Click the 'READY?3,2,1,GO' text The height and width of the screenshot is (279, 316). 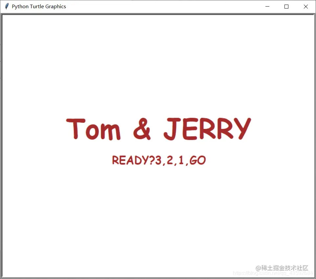pos(159,161)
